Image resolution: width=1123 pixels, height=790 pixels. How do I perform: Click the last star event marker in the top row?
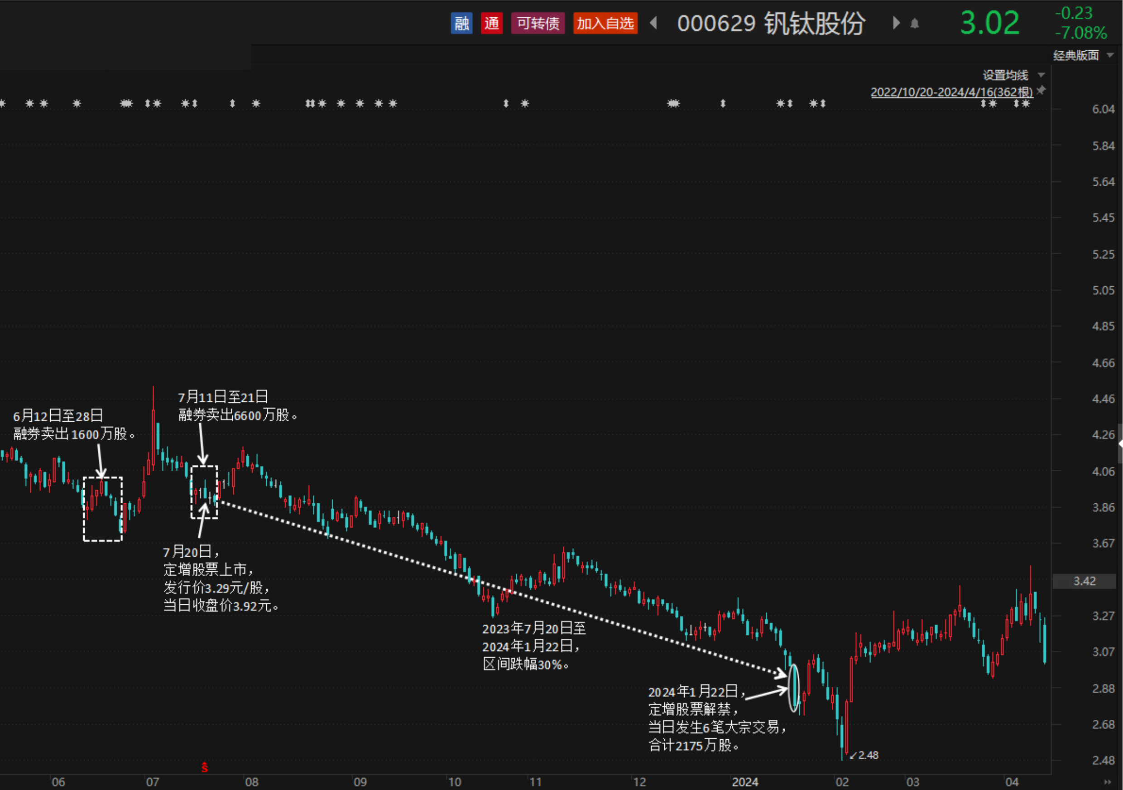pyautogui.click(x=1026, y=103)
